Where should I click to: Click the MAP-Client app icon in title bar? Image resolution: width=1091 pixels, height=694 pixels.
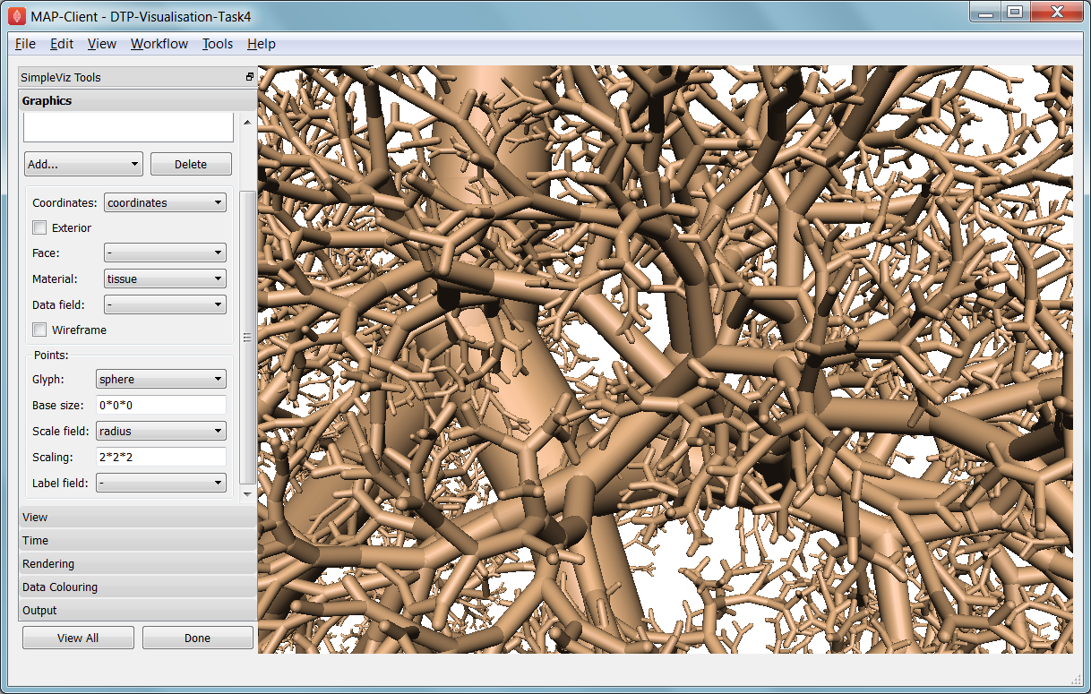17,14
